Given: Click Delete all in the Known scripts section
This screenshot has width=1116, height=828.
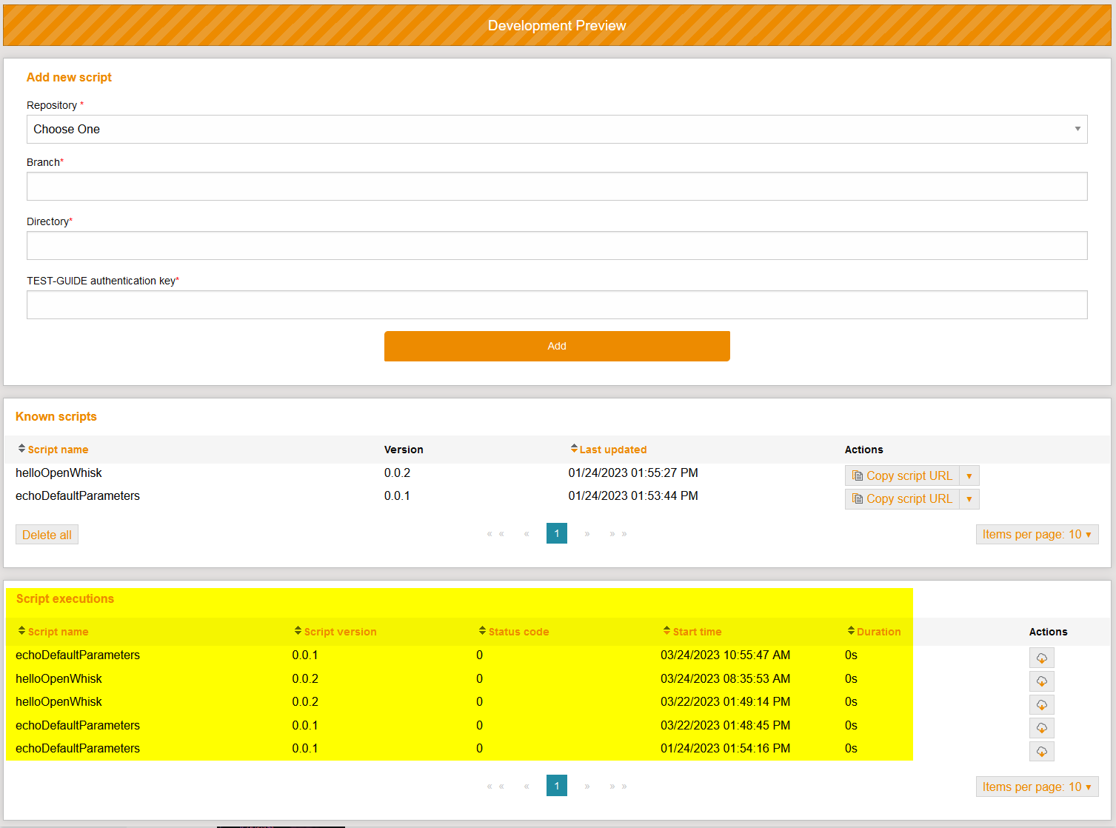Looking at the screenshot, I should point(47,534).
